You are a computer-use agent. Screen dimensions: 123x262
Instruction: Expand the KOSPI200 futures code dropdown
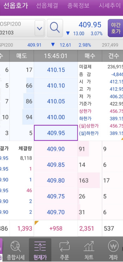point(39,28)
